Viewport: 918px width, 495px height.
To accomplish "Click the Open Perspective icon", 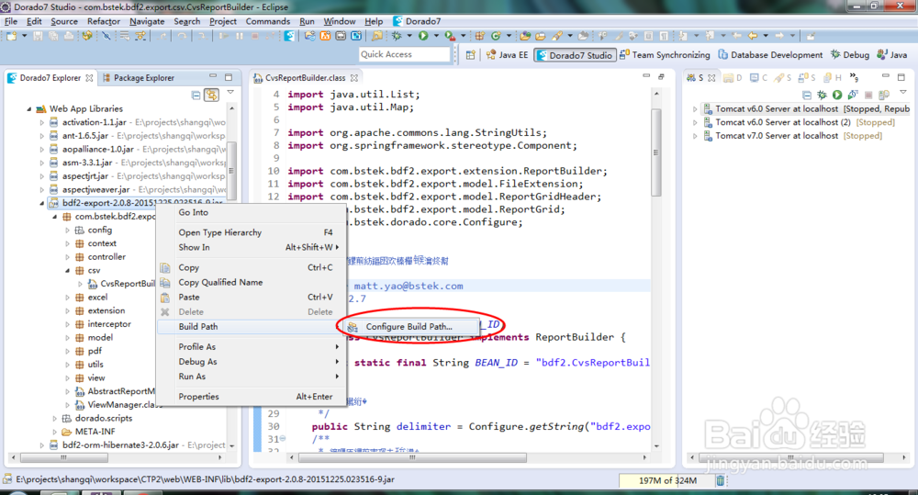I will pos(471,55).
